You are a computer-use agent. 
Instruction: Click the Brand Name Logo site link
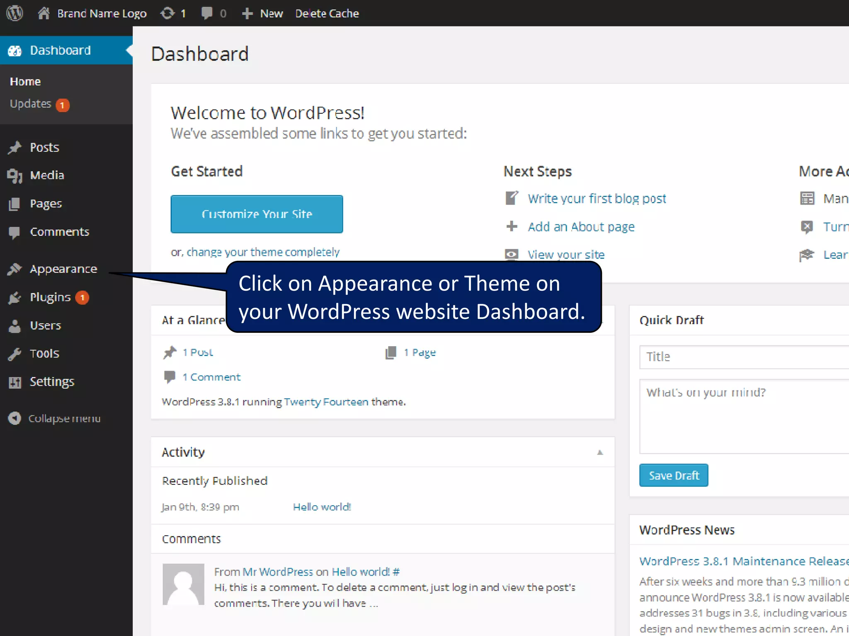(x=102, y=14)
